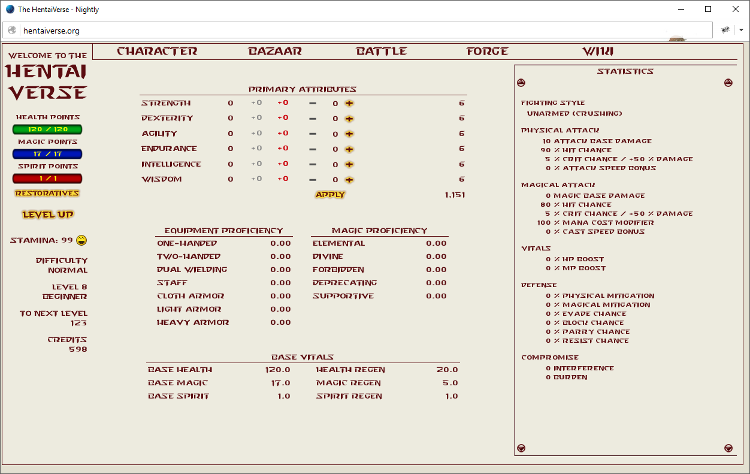Click the top-right arrow of the Statistics panel
The width and height of the screenshot is (750, 474).
728,83
